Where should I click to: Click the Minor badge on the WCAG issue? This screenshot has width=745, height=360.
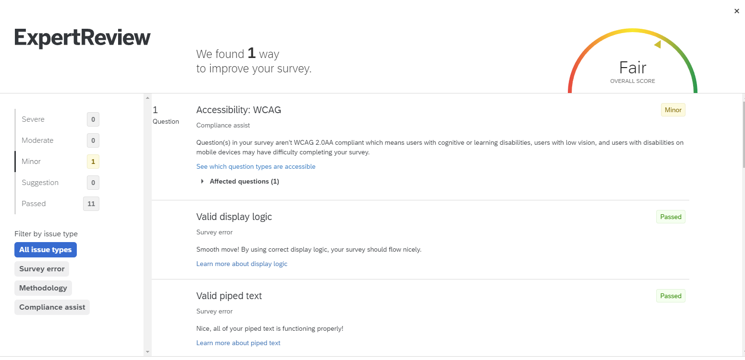pos(673,110)
